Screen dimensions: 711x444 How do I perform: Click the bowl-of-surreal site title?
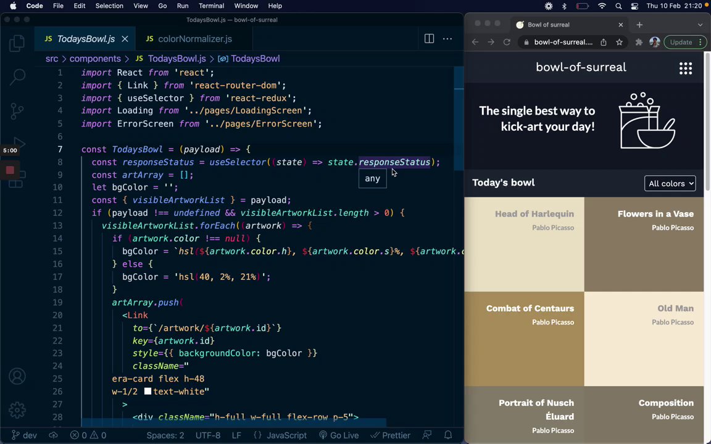[581, 67]
